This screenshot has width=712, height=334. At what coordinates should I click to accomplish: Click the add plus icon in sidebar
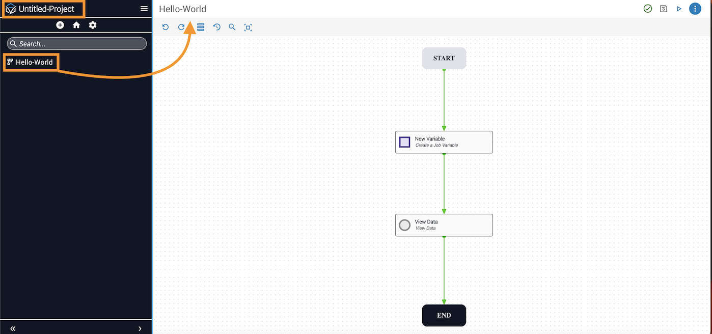click(60, 25)
